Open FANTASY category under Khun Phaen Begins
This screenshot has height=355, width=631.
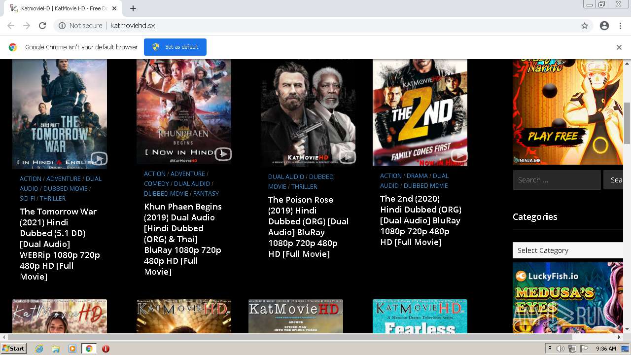coord(206,193)
